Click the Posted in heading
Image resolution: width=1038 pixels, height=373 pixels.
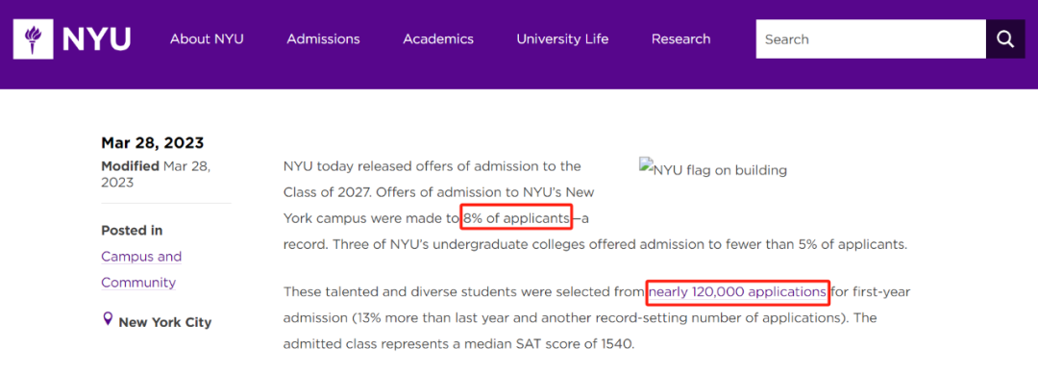click(132, 231)
